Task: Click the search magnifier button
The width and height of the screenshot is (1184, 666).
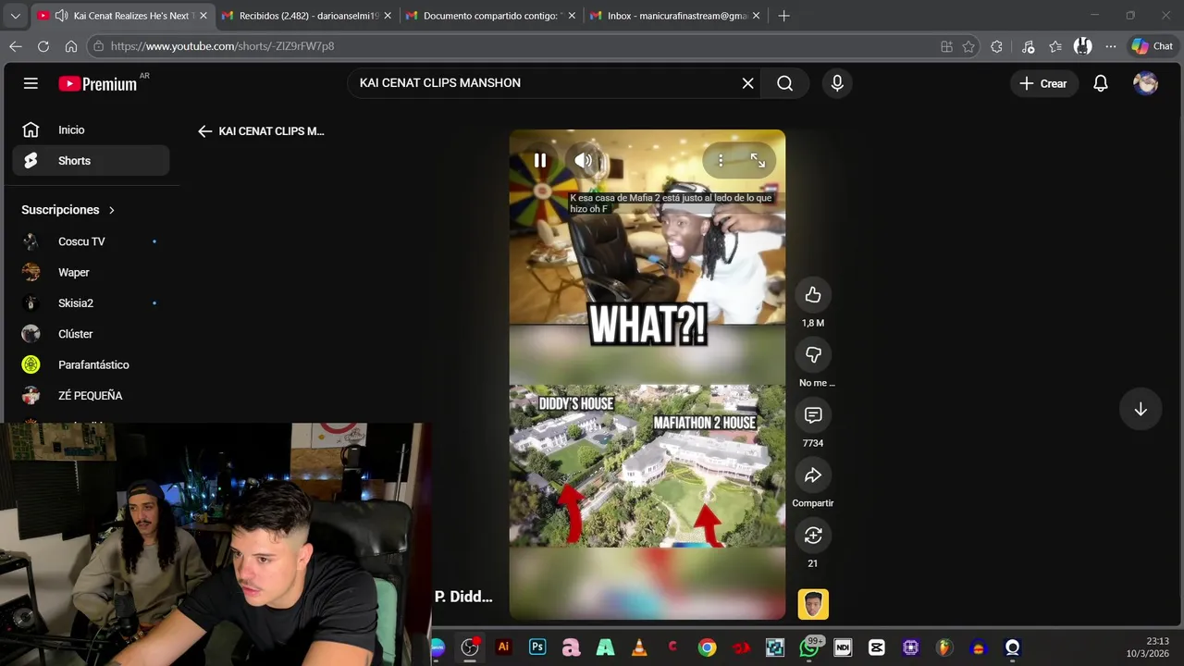Action: [785, 83]
